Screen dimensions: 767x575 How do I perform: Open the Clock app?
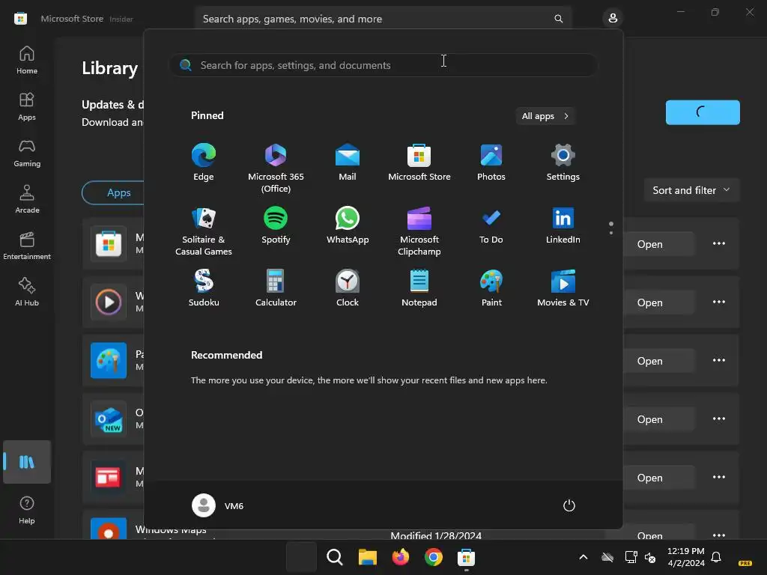click(348, 288)
